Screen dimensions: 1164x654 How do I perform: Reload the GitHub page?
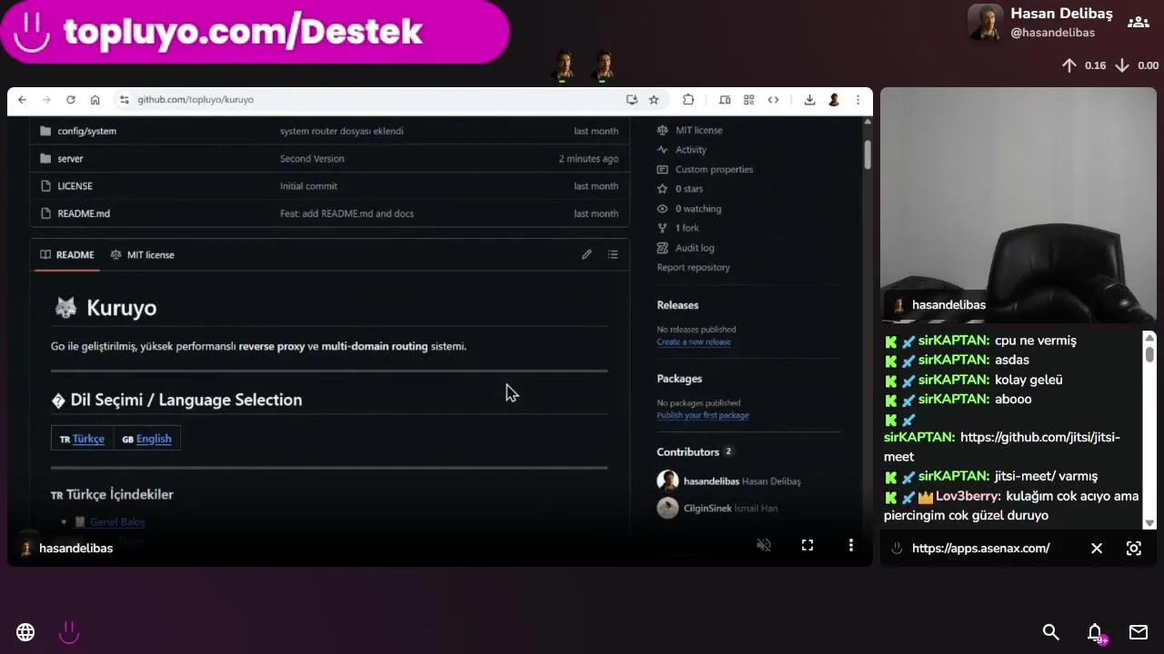pyautogui.click(x=71, y=100)
